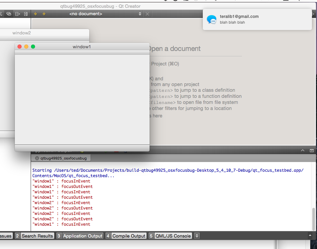Click the Messages icon in the notification
The image size is (317, 249).
tap(212, 20)
